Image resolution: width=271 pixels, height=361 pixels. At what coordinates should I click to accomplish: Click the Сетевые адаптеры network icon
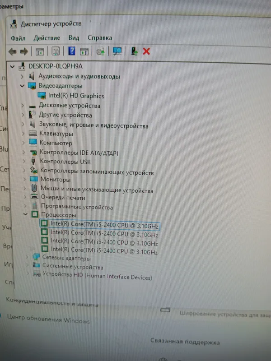[x=36, y=257]
